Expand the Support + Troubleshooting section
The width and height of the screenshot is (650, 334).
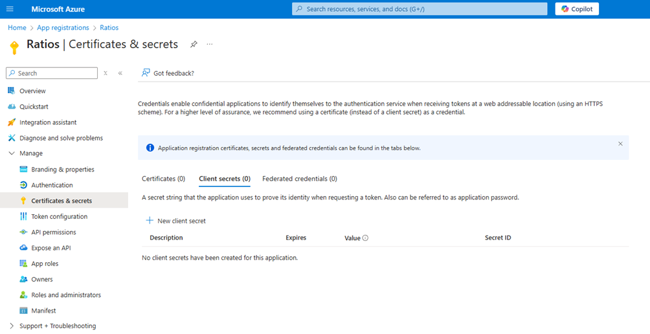coord(12,326)
